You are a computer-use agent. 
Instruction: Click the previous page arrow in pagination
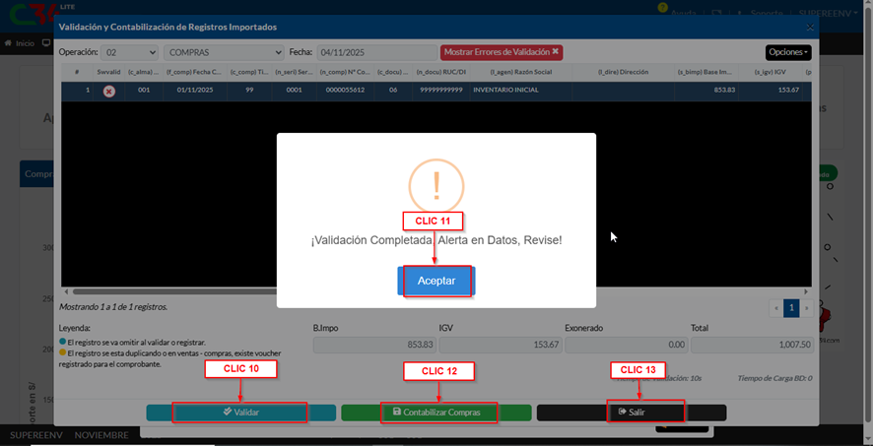pyautogui.click(x=774, y=307)
